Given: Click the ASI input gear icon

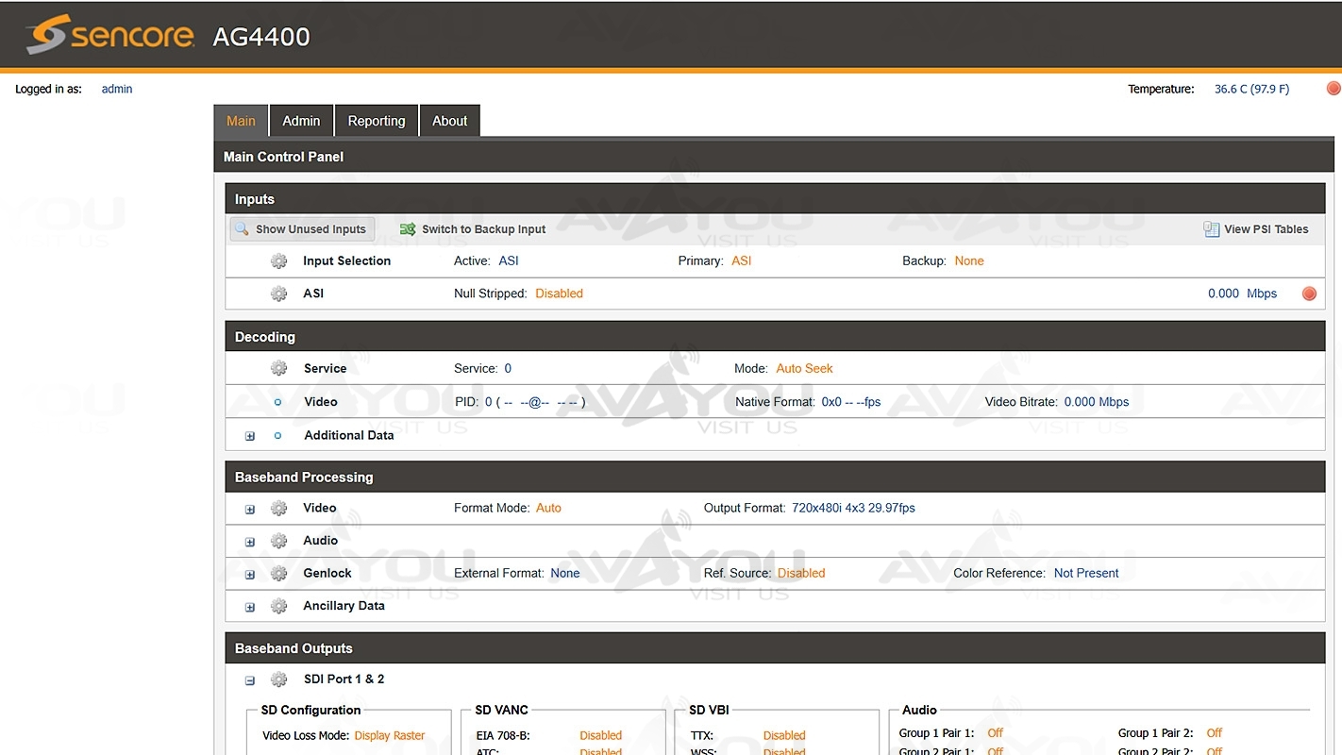Looking at the screenshot, I should tap(278, 294).
